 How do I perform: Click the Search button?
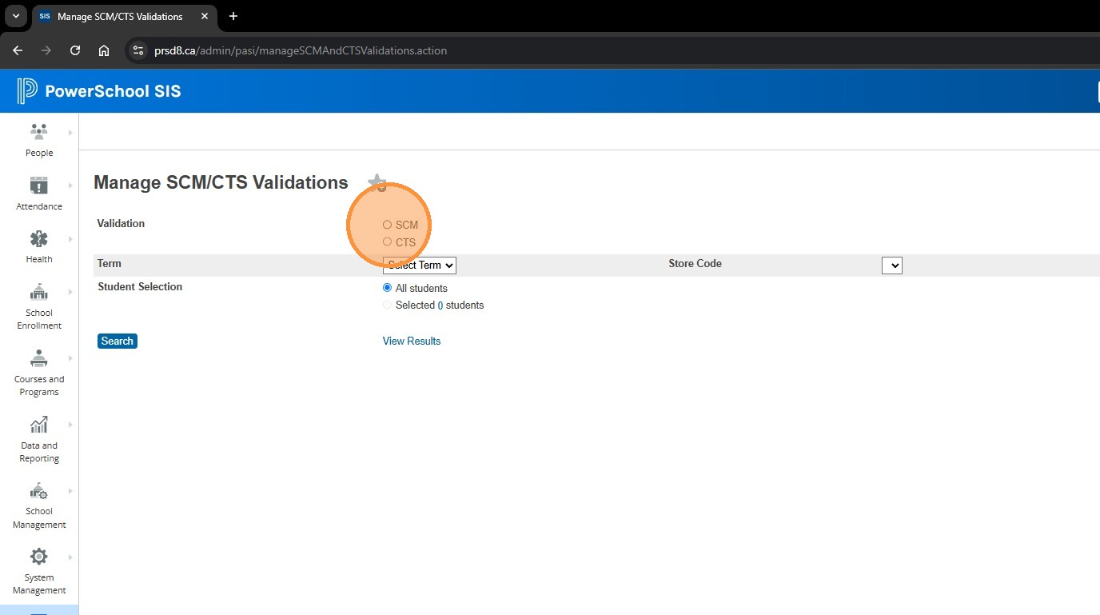coord(118,341)
